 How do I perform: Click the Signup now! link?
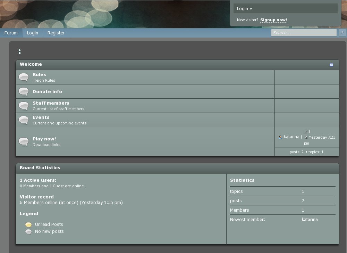tap(273, 20)
